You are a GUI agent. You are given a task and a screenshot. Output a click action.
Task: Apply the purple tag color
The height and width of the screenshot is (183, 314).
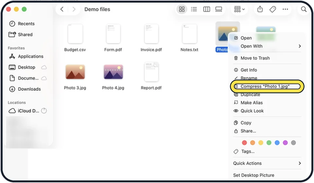coord(285,142)
